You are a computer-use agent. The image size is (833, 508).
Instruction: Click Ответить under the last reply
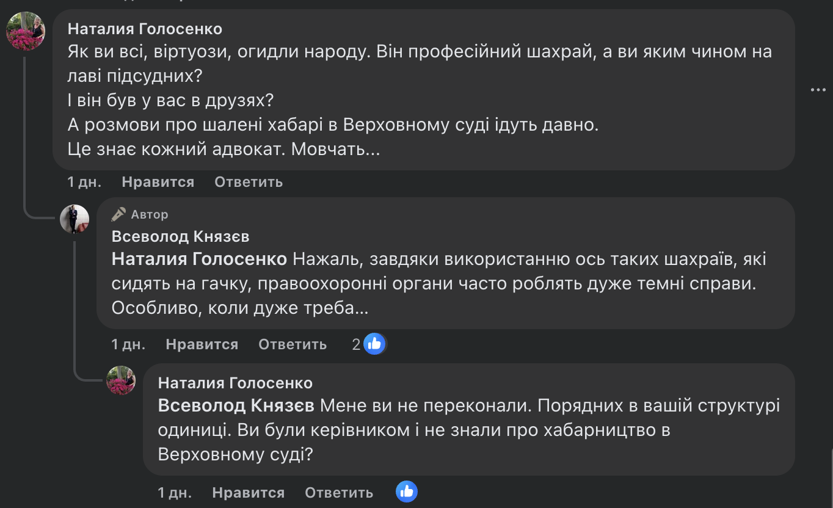[339, 493]
